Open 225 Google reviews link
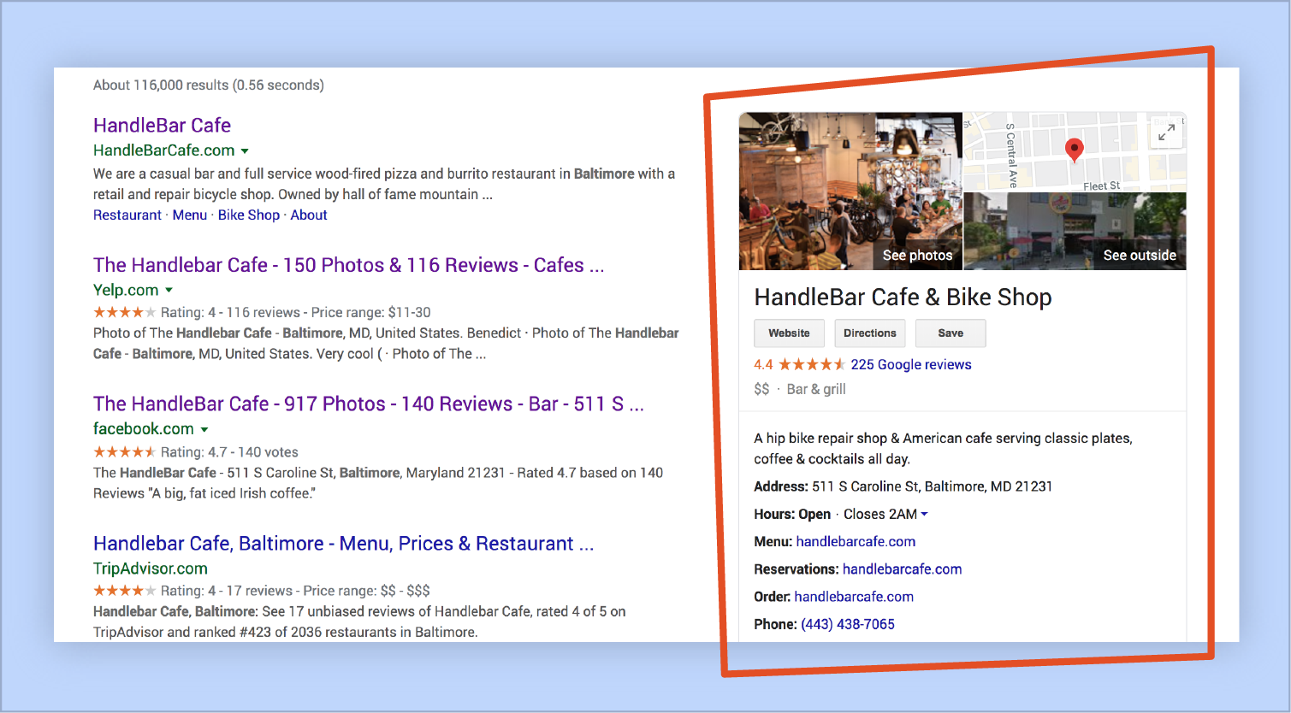The image size is (1291, 713). click(x=911, y=365)
